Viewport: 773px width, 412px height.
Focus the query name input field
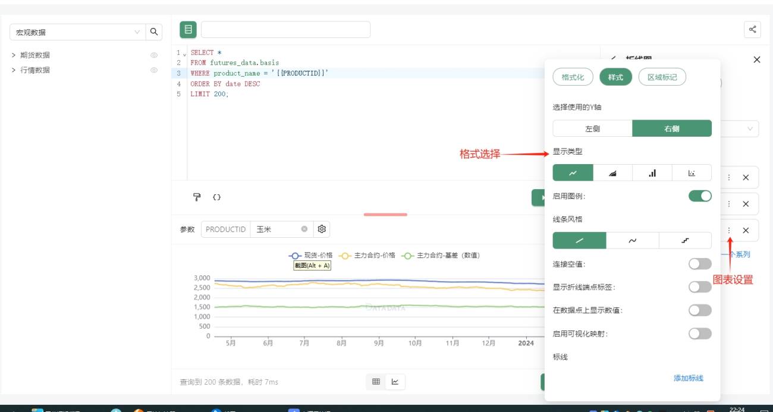pyautogui.click(x=285, y=30)
